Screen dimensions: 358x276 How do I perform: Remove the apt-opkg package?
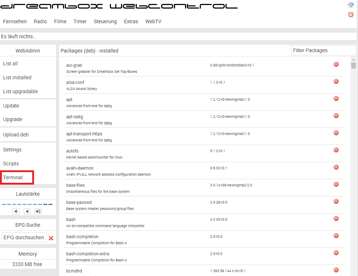(336, 116)
